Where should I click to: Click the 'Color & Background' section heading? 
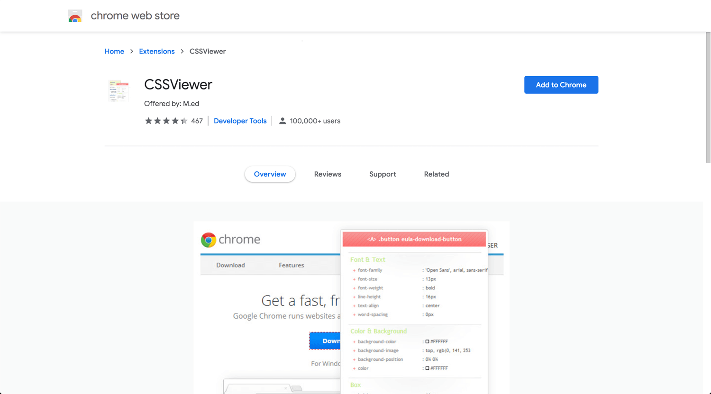pyautogui.click(x=379, y=331)
